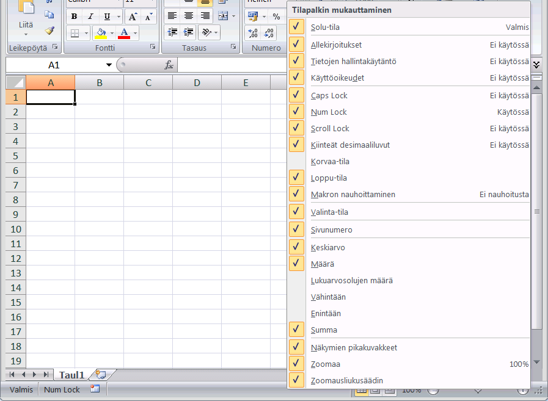The width and height of the screenshot is (548, 401).
Task: Uncheck the Solu-tila option
Action: (x=409, y=27)
